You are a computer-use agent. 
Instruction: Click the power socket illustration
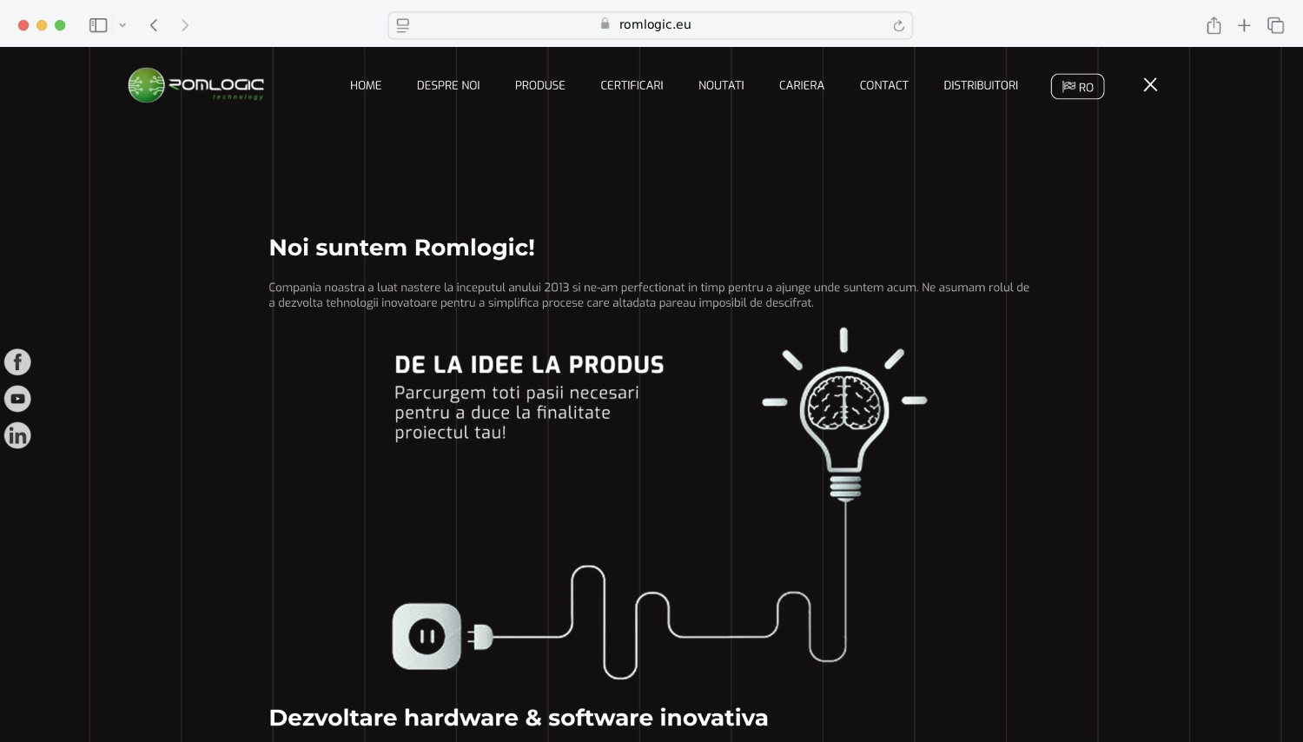427,636
